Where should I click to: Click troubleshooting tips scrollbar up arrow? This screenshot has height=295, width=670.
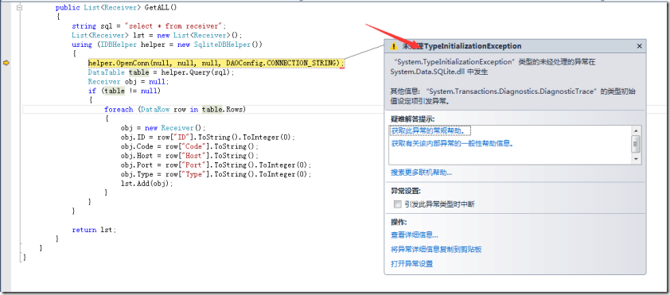(637, 130)
